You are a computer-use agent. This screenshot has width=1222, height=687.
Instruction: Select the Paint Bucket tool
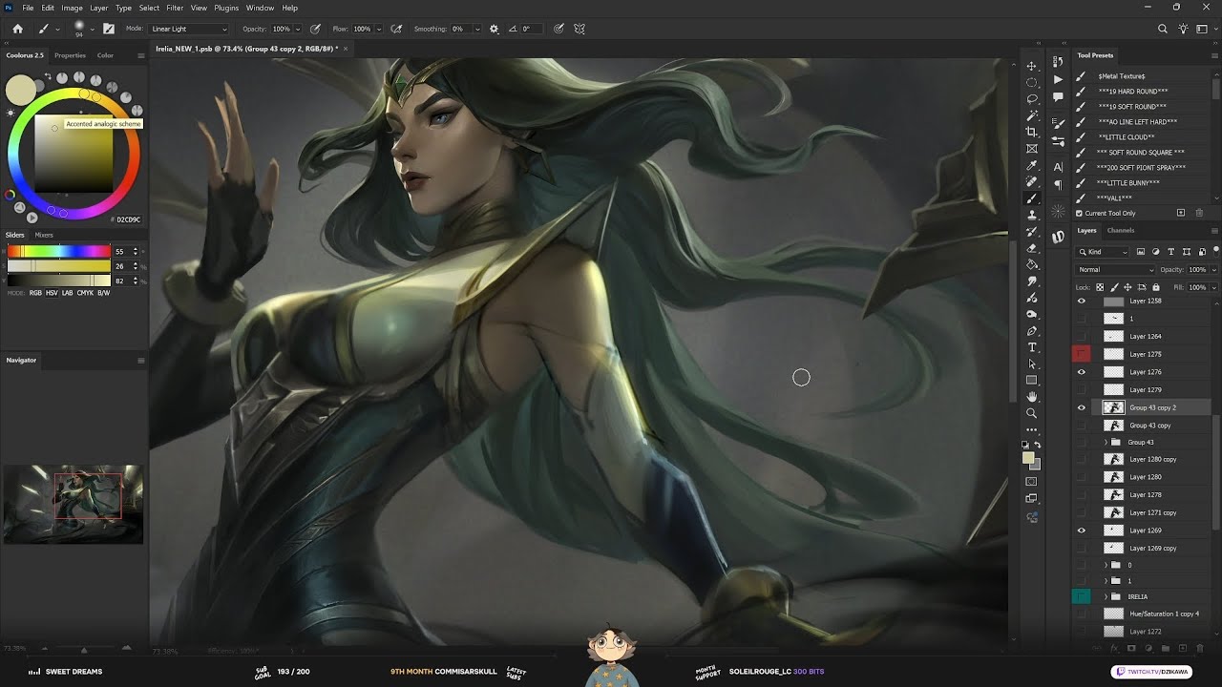click(1031, 264)
